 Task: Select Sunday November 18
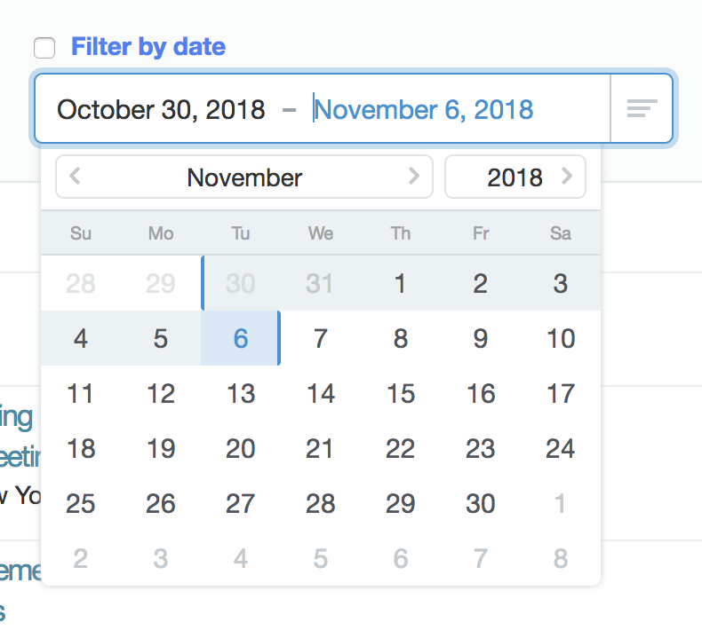click(x=81, y=448)
